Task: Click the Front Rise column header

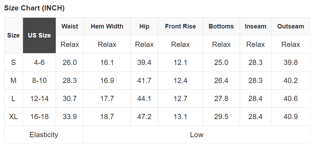Action: [x=180, y=26]
